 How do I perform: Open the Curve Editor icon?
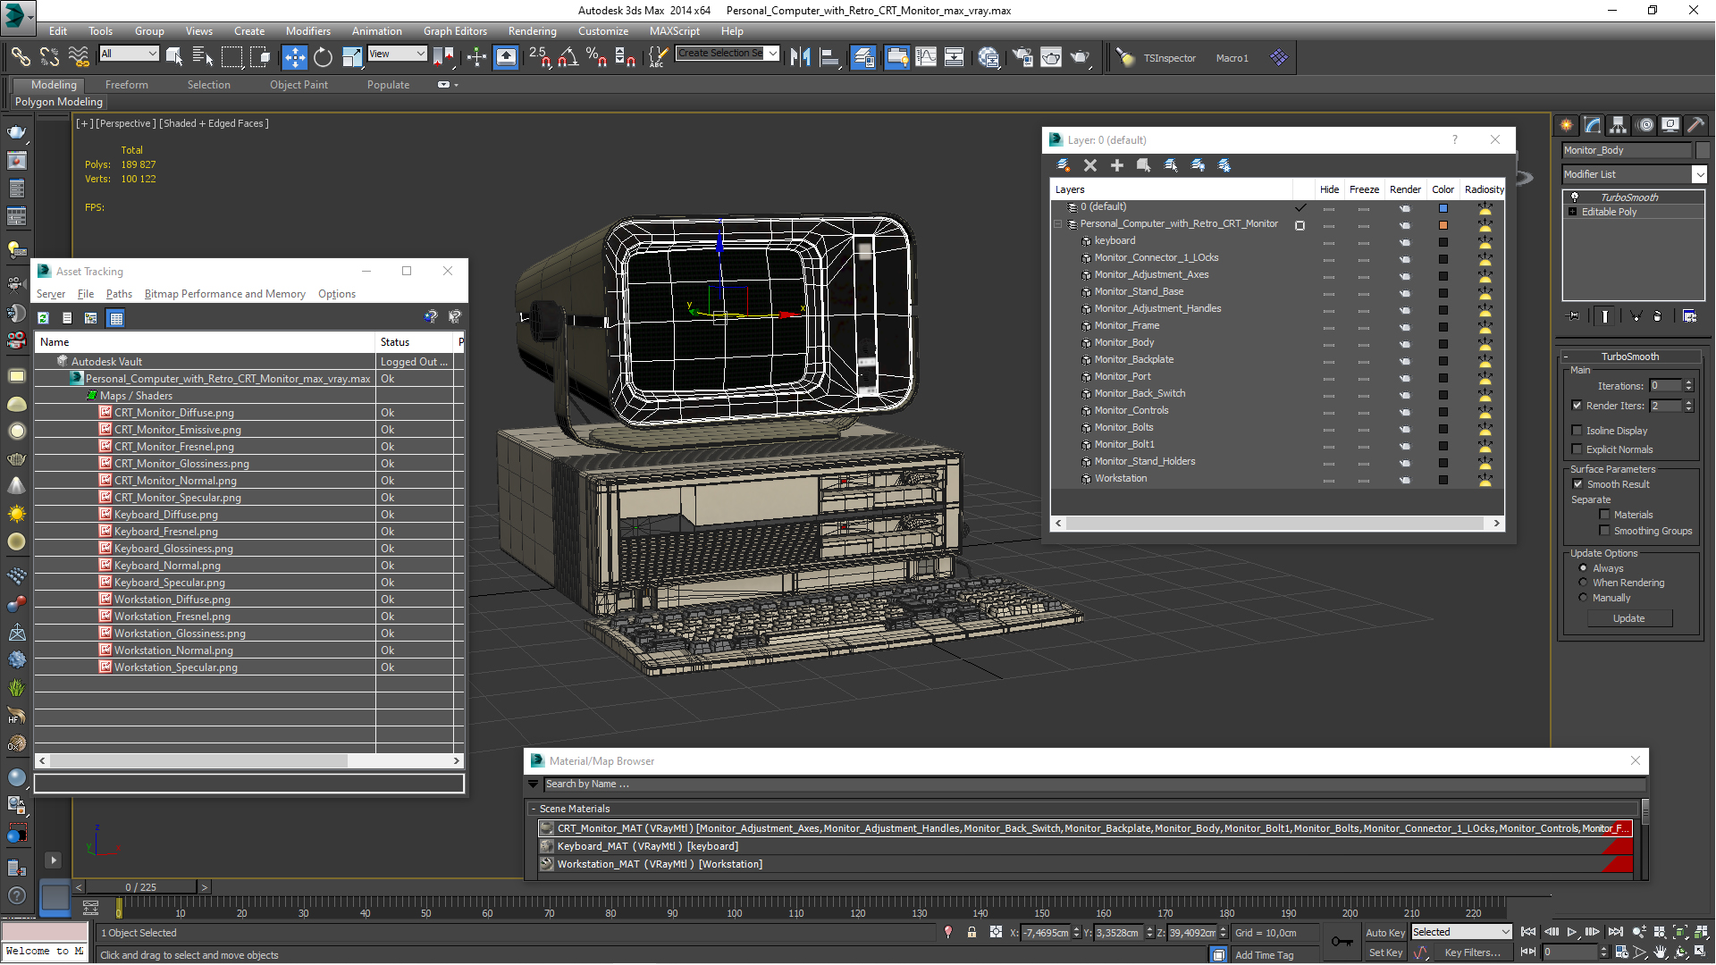click(926, 57)
